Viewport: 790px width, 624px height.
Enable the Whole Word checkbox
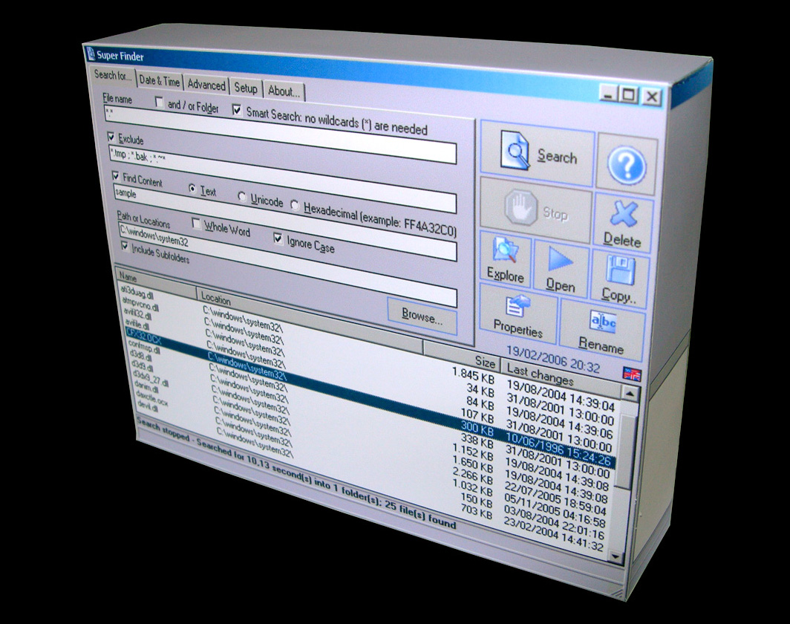click(x=197, y=223)
